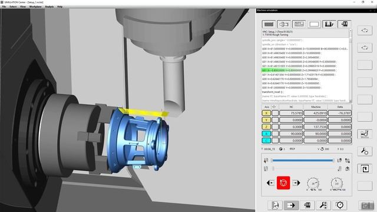Click the lower gray progress slider

click(x=303, y=169)
